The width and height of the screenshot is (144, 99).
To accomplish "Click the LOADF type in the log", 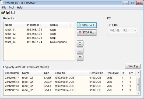I will click(x=48, y=82).
